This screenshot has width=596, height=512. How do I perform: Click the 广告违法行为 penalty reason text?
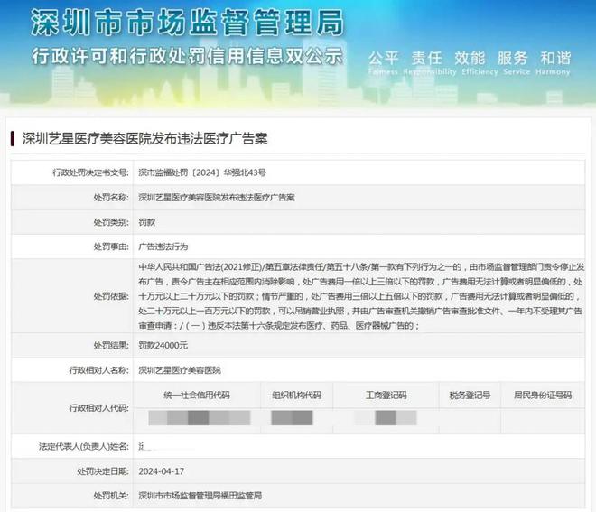click(x=162, y=246)
